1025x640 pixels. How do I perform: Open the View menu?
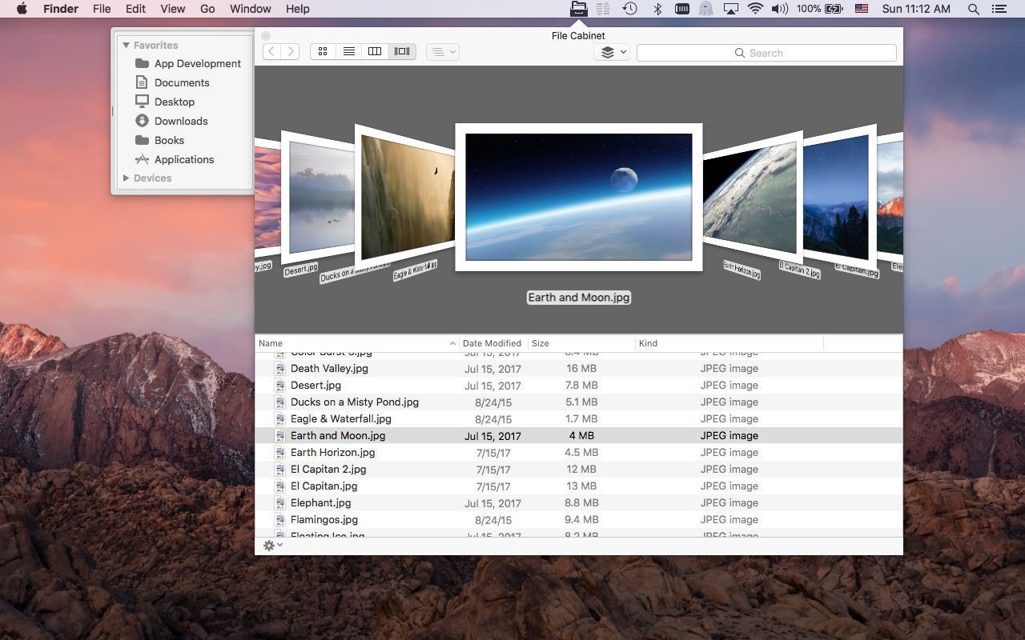(x=172, y=9)
